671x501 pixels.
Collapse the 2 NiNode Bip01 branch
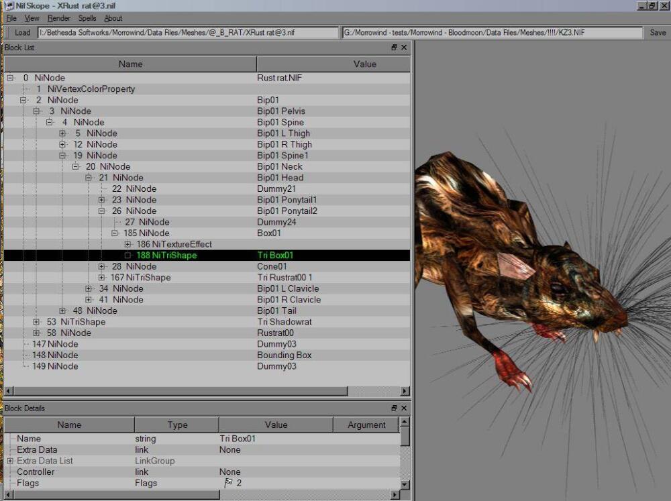[23, 100]
